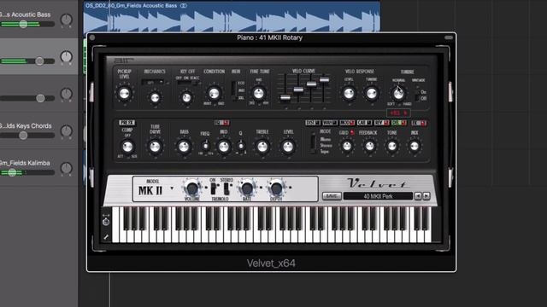Viewport: 547px width, 307px height.
Task: Adjust the EQ Mid knob
Action: coord(224,147)
